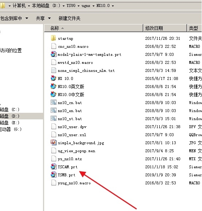202x211 pixels.
Task: Select the file name ys_nx10.mtx
Action: tap(70, 159)
